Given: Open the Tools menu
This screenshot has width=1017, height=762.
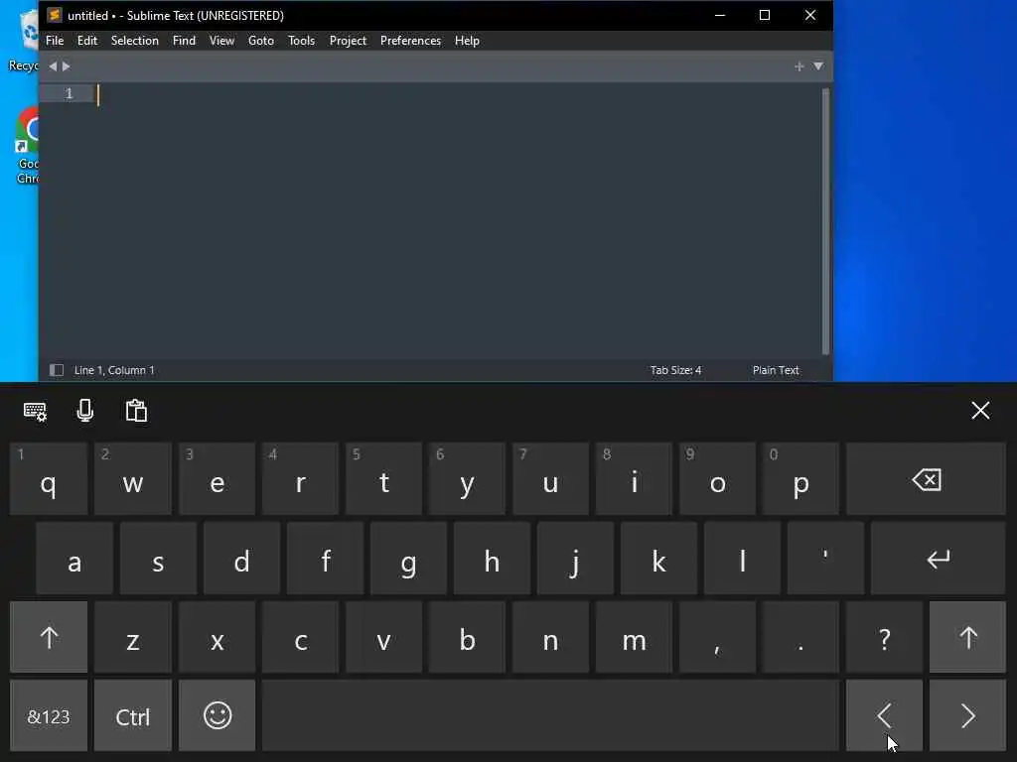Looking at the screenshot, I should pyautogui.click(x=301, y=40).
